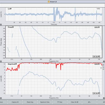The height and width of the screenshot is (105, 105).
Task: Collapse the impulse response pane via corner icon
Action: click(1, 25)
